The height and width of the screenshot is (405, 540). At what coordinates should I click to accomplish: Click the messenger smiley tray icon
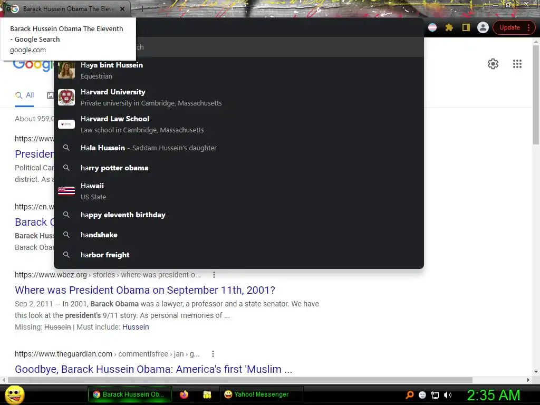click(422, 395)
